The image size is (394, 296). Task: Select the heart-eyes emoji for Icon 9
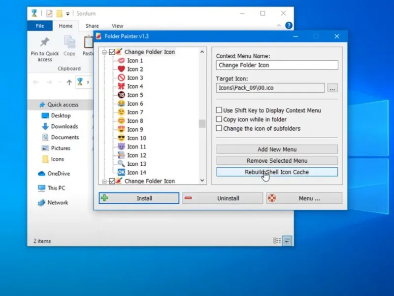click(121, 129)
